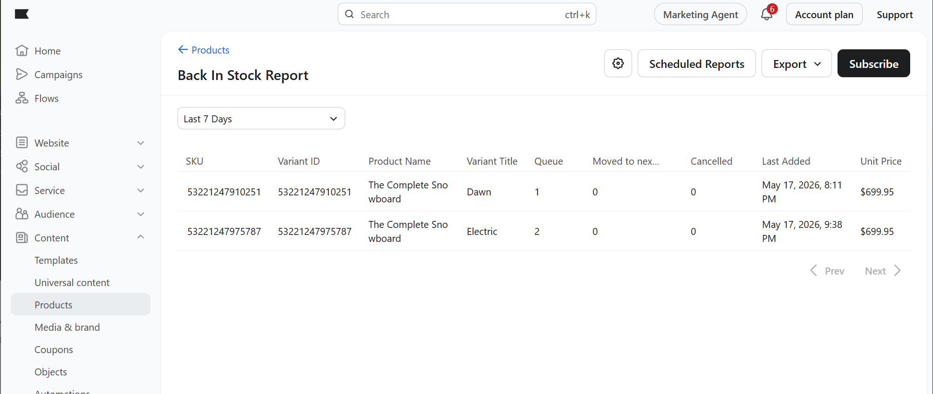Click the Audience people icon

coord(21,214)
